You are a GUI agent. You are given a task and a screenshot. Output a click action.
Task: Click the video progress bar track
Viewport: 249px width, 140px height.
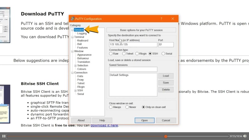pyautogui.click(x=118, y=136)
